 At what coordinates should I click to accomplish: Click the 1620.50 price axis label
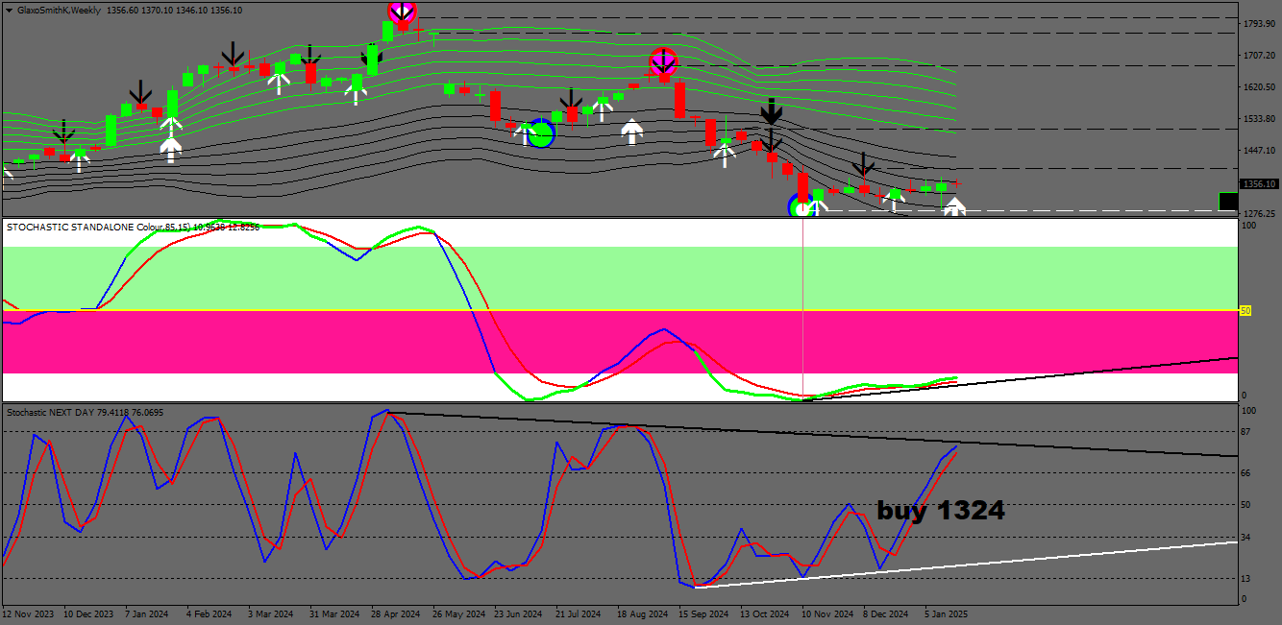pyautogui.click(x=1258, y=86)
